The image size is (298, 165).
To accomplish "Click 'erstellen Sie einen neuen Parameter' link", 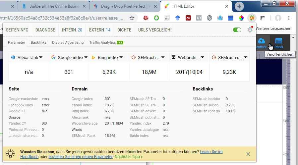I will 81,157.
